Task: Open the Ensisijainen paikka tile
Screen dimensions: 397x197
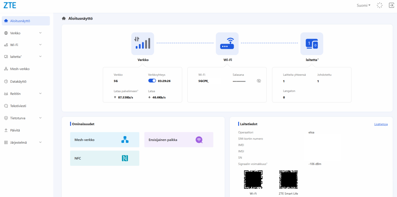Action: click(178, 140)
